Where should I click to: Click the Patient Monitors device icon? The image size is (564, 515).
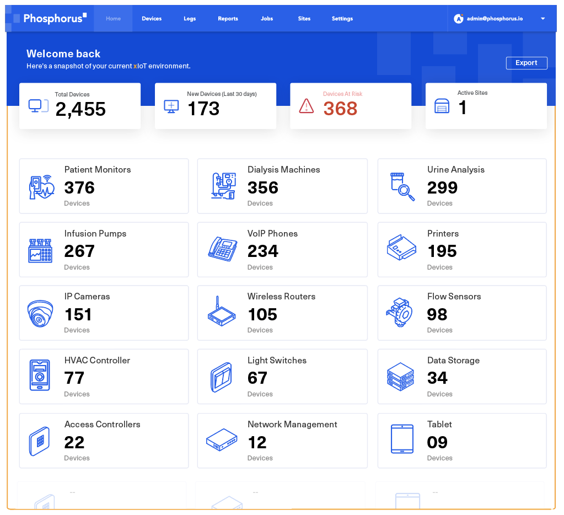(41, 187)
